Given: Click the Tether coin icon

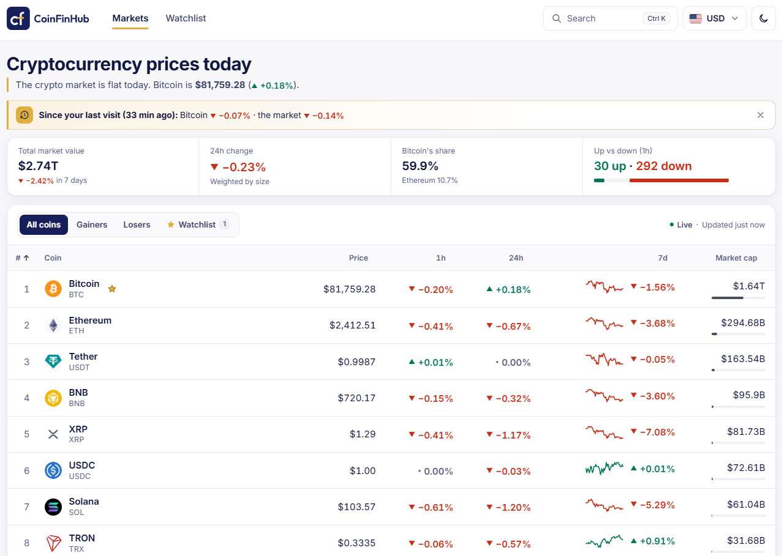Looking at the screenshot, I should [53, 361].
